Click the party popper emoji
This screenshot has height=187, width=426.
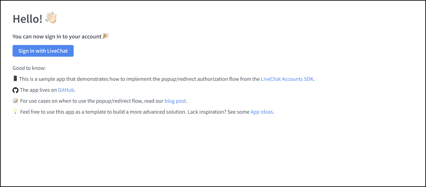106,36
